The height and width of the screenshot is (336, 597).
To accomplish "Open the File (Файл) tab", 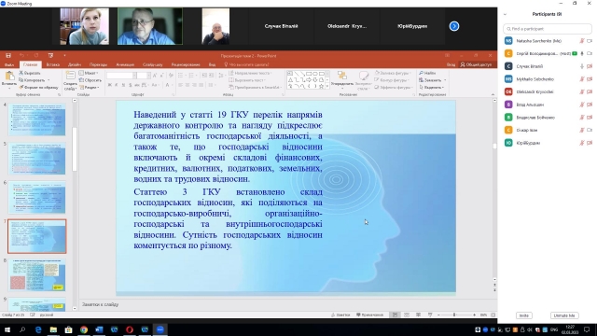I will tap(9, 64).
